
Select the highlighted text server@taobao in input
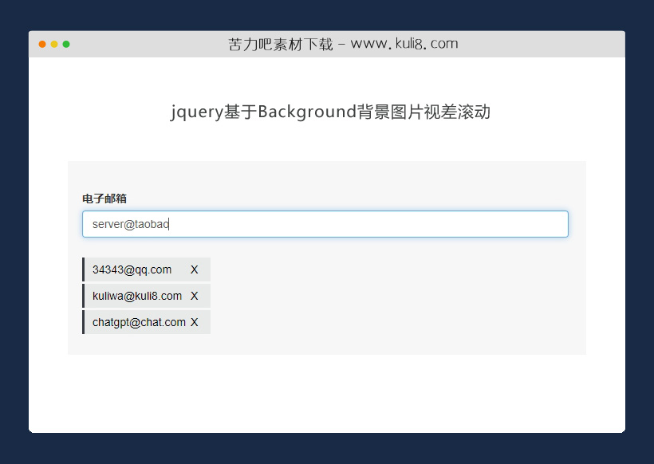[131, 224]
